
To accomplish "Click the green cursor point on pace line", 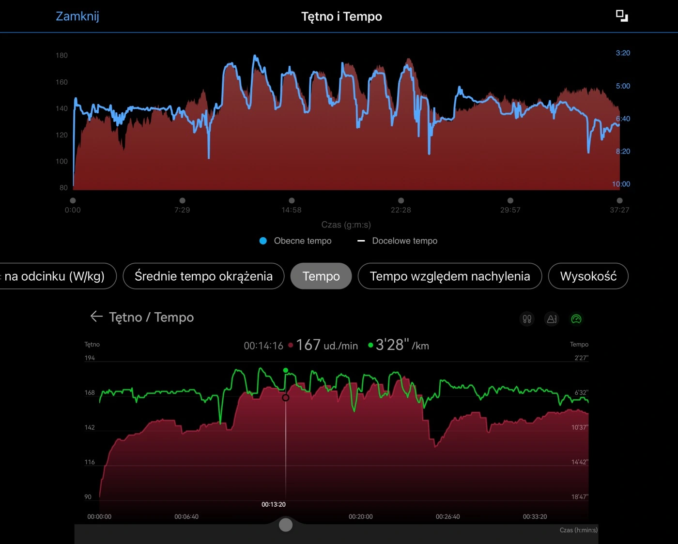I will [x=286, y=370].
